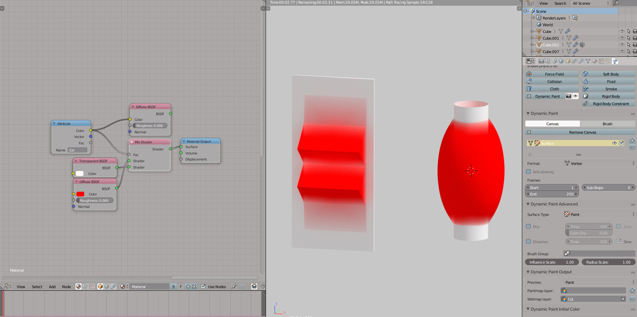Click the Remove Canvas button
Image resolution: width=637 pixels, height=317 pixels.
pyautogui.click(x=580, y=132)
